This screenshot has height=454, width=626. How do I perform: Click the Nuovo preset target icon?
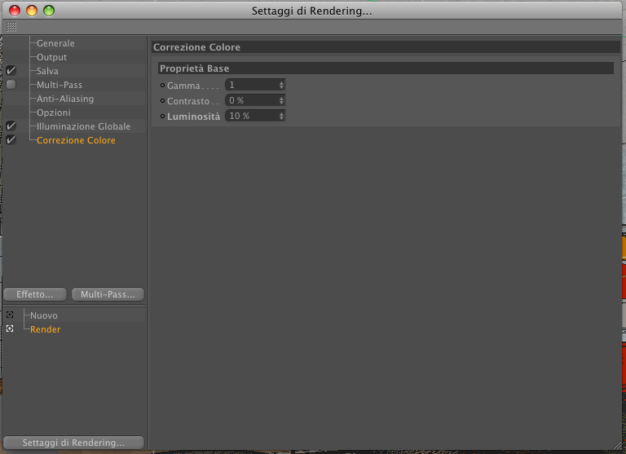[x=10, y=315]
